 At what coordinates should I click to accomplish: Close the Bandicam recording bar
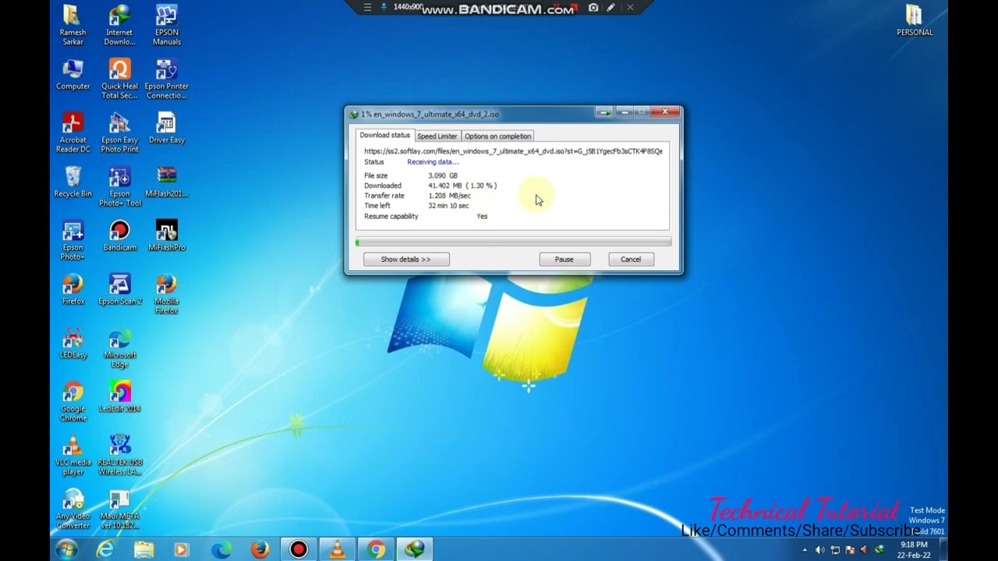pos(630,8)
